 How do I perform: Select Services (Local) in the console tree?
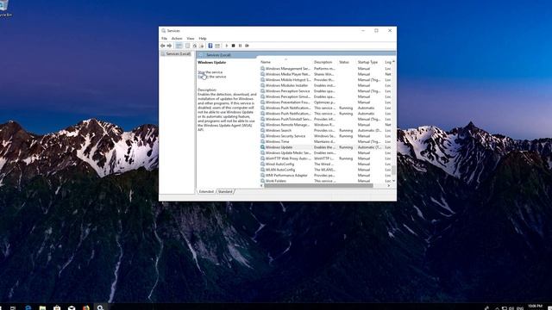click(176, 53)
